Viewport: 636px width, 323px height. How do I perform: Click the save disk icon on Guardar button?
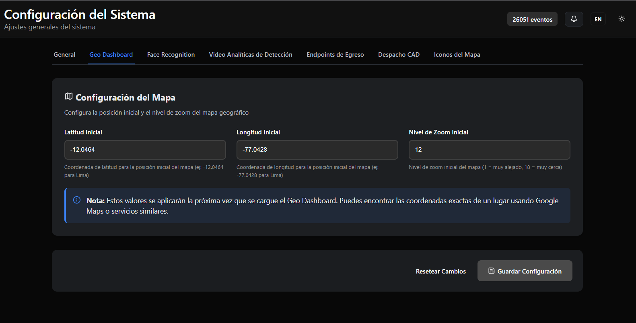click(x=492, y=271)
